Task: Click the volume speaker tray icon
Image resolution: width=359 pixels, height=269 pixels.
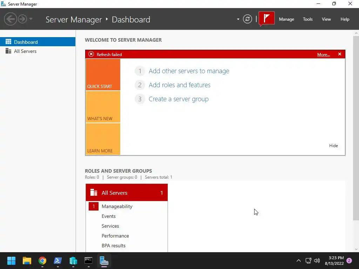Action: pos(317,261)
